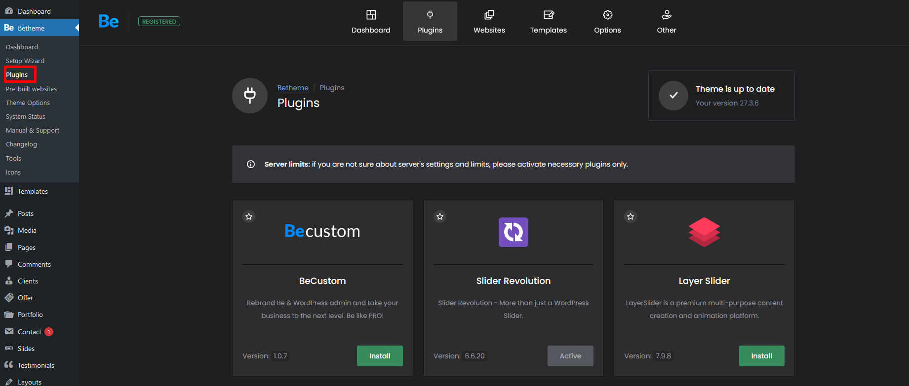Open the Options tab
This screenshot has width=909, height=386.
607,21
